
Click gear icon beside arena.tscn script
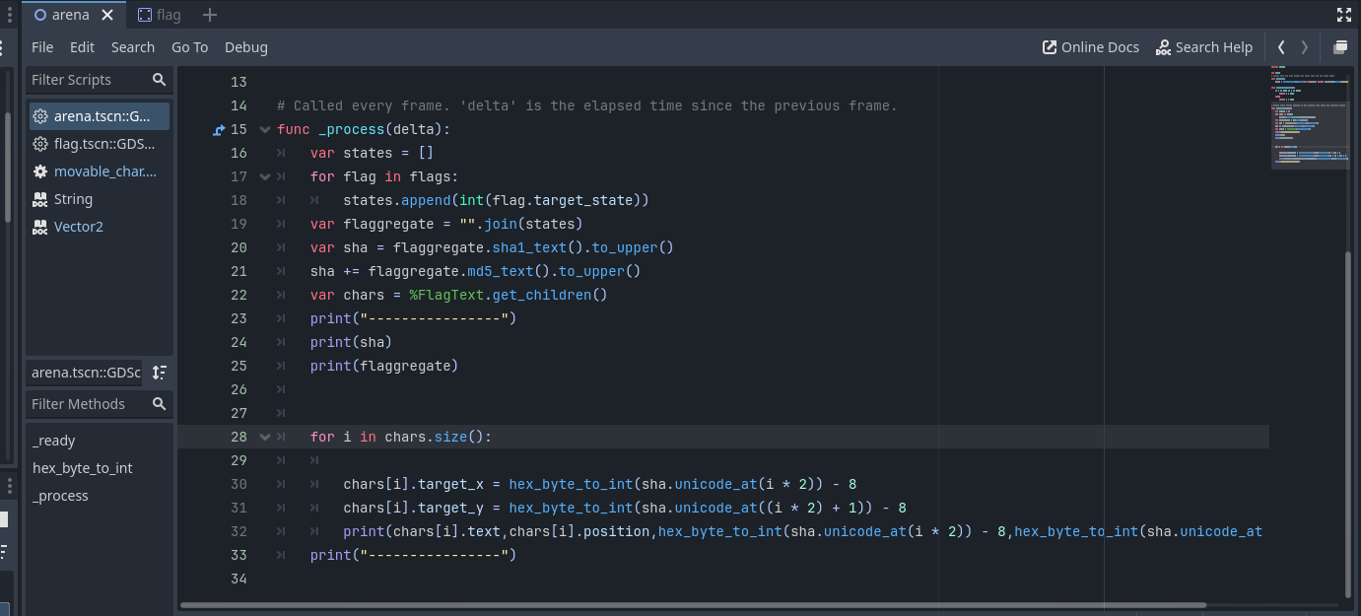click(40, 116)
